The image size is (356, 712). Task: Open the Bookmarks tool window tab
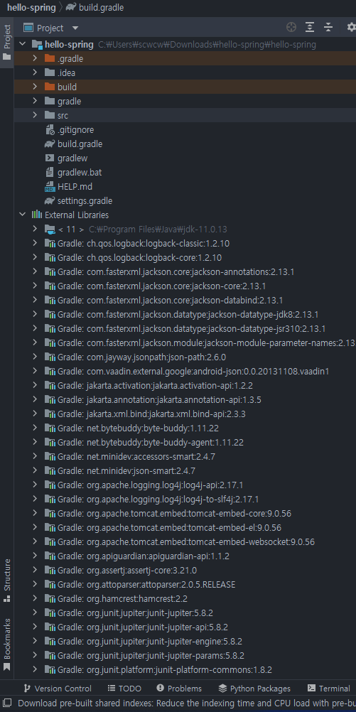(x=7, y=644)
